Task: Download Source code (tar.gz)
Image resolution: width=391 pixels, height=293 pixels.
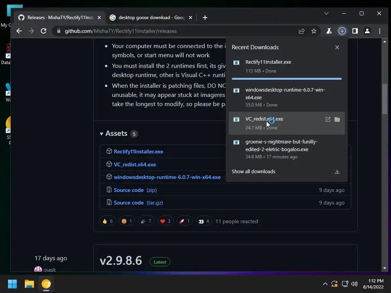Action: point(138,203)
